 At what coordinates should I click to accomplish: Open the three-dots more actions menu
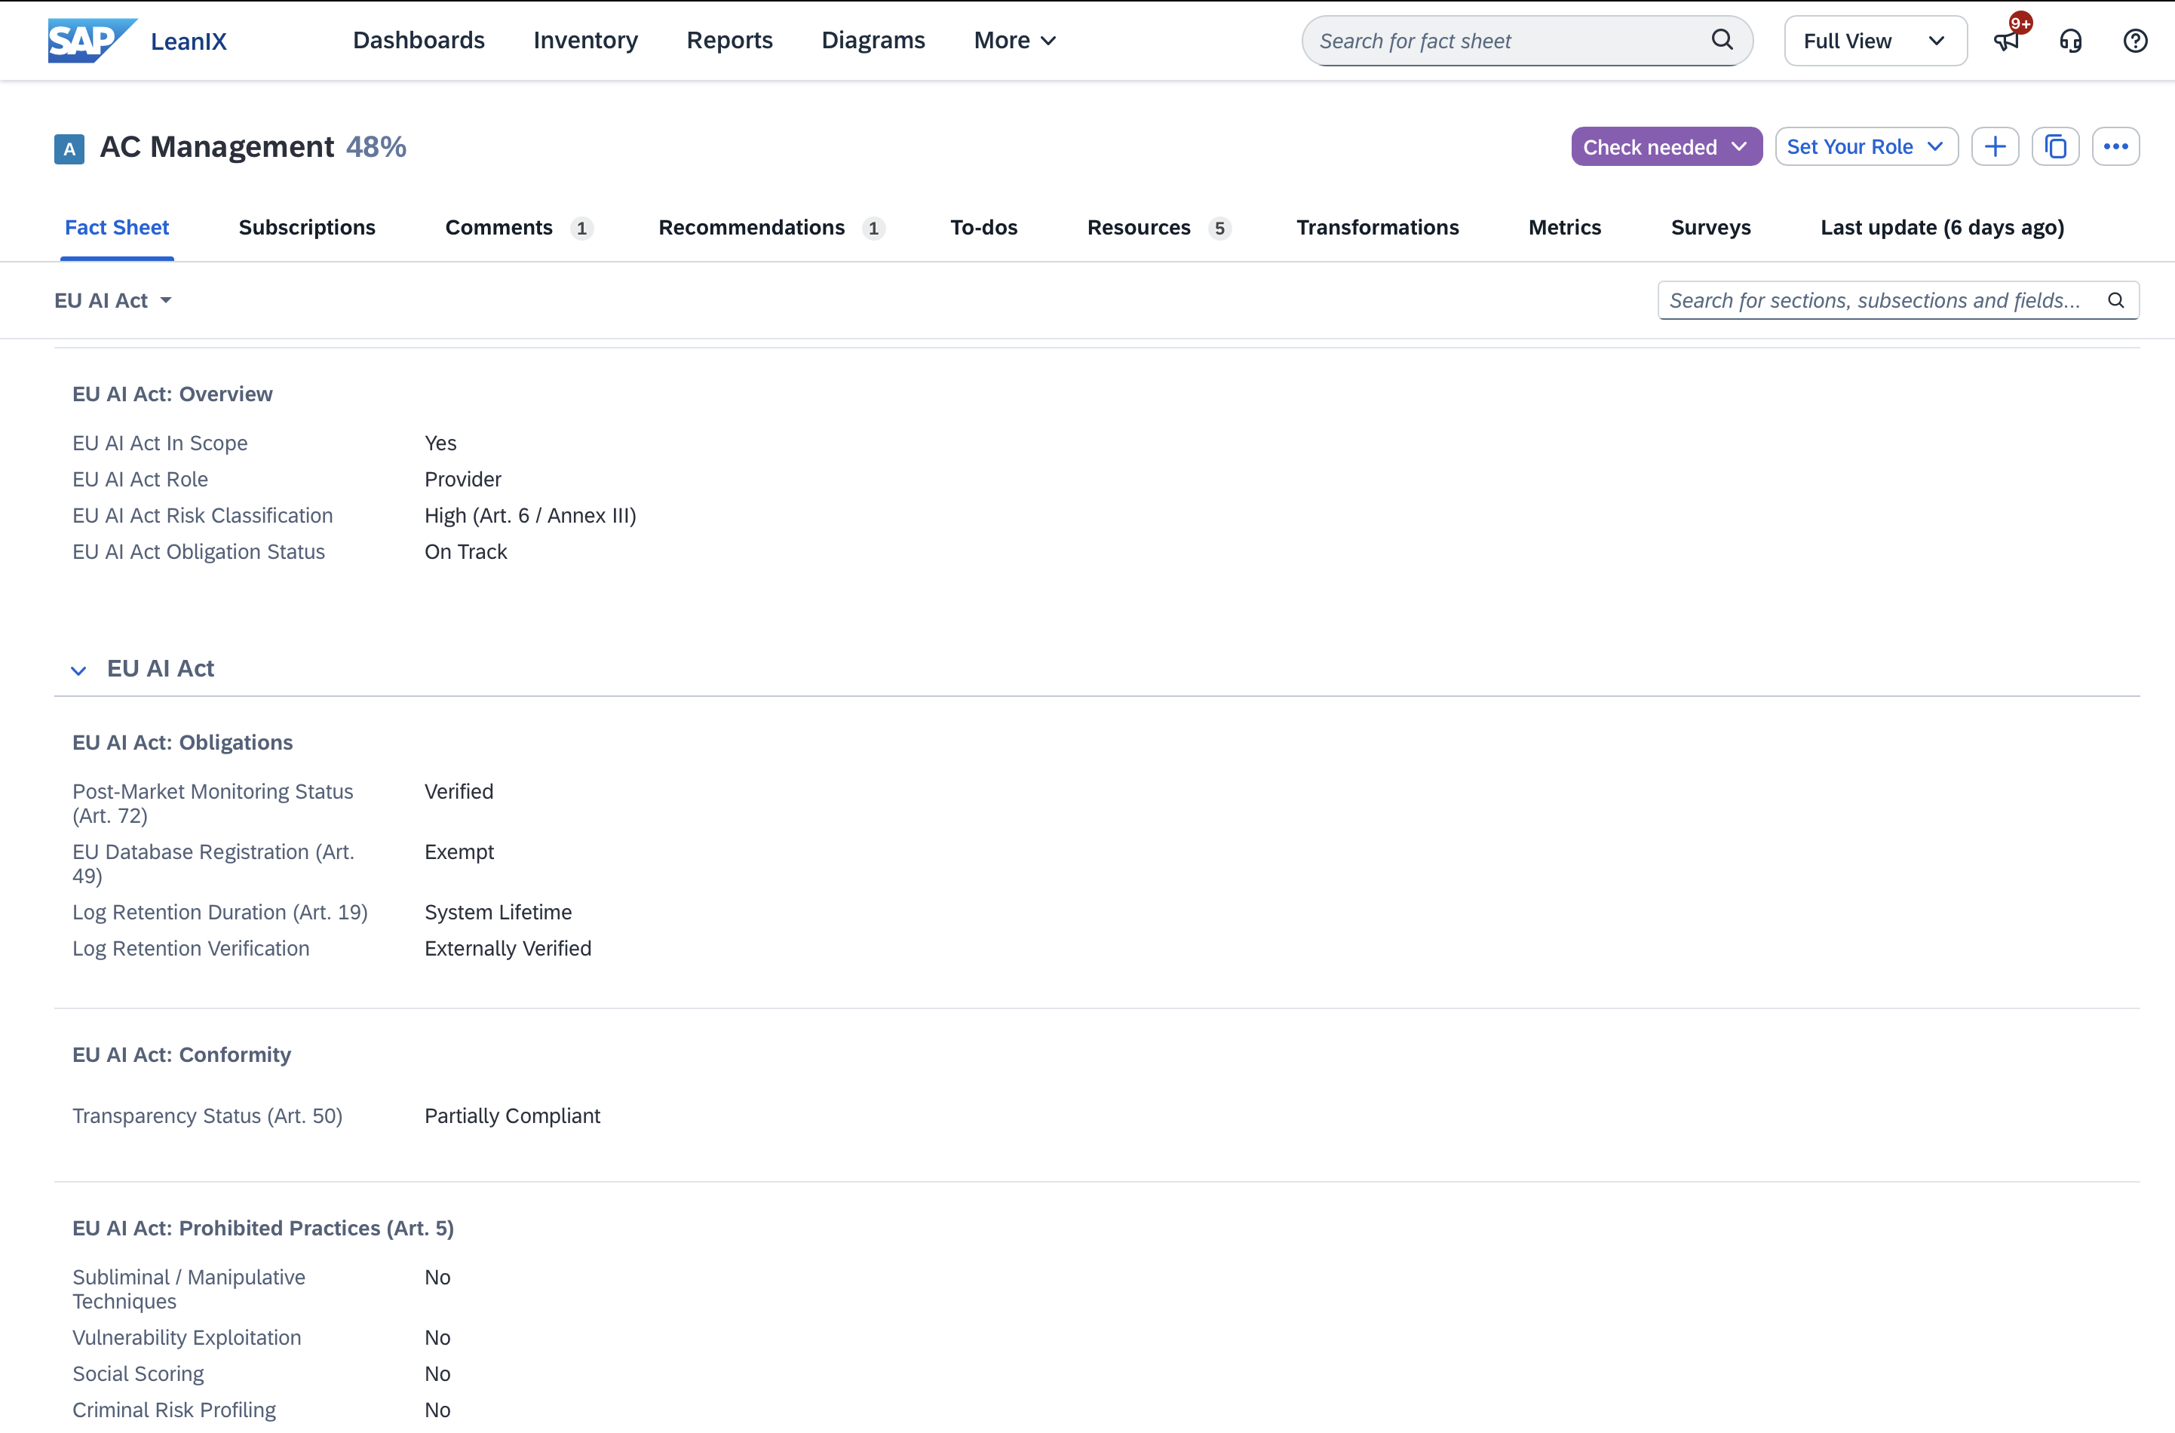click(2115, 146)
